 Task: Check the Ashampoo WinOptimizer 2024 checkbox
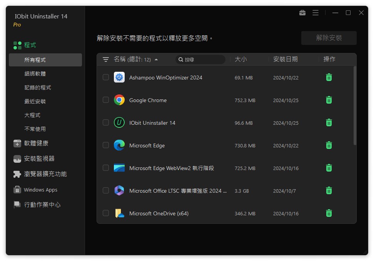point(106,77)
